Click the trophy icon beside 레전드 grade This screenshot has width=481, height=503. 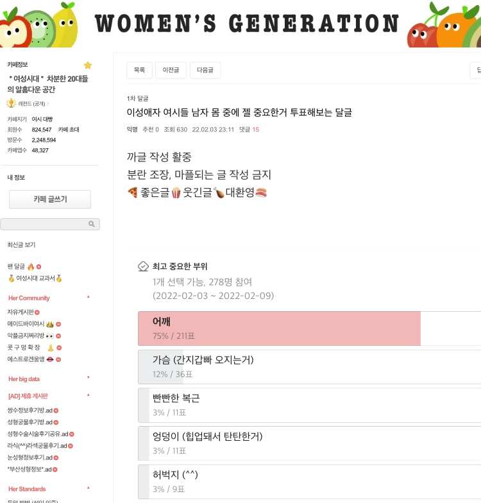[12, 103]
